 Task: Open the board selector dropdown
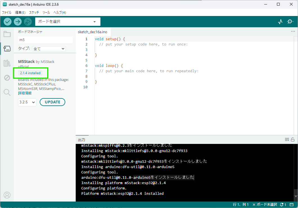(x=68, y=22)
